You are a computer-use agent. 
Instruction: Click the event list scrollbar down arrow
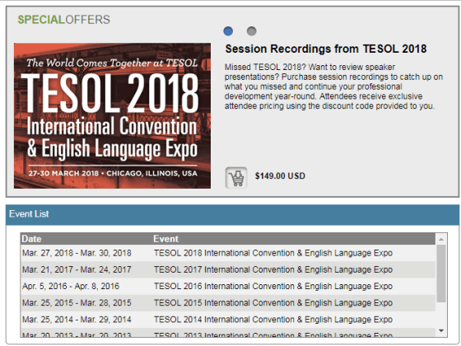click(441, 330)
